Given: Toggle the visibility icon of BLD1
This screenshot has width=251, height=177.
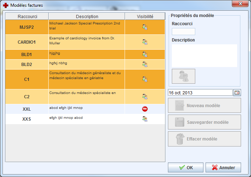Looking at the screenshot, I should 145,54.
